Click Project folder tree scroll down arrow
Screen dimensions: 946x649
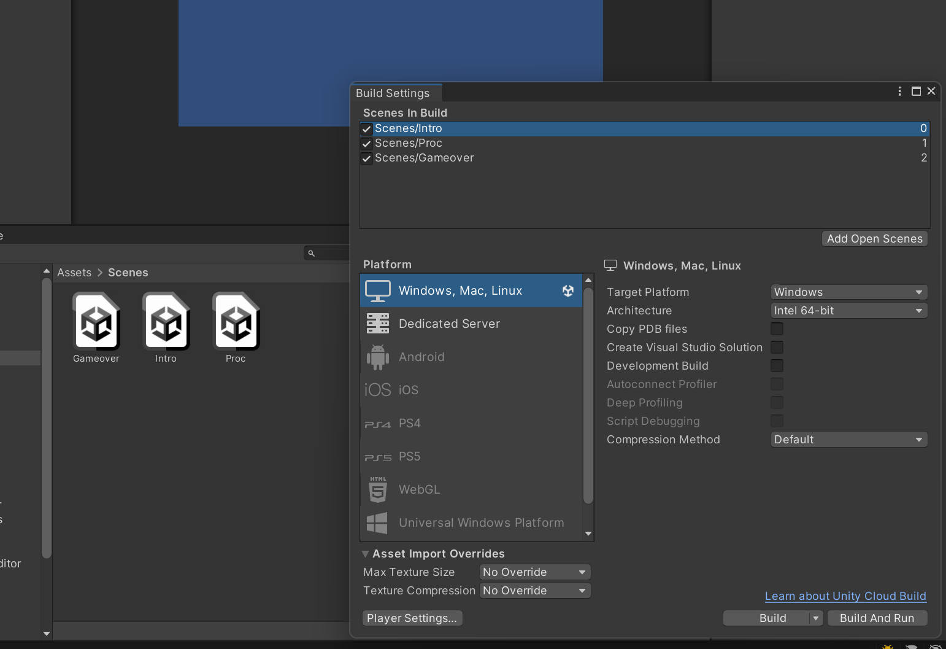click(47, 634)
